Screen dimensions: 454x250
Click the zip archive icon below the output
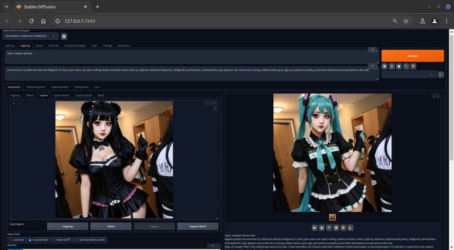coord(329,228)
